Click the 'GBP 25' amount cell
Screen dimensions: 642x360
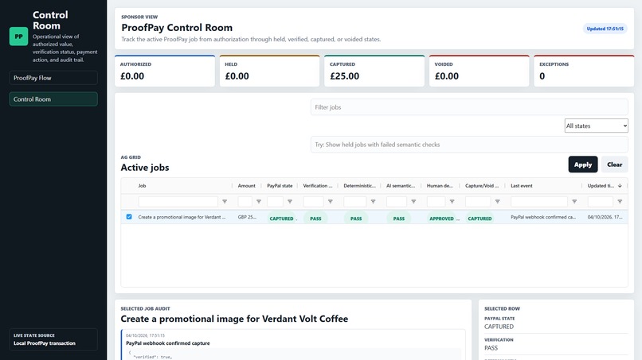click(247, 217)
